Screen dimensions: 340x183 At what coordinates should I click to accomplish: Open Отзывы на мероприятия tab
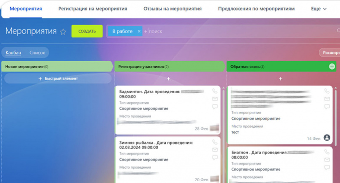click(172, 9)
